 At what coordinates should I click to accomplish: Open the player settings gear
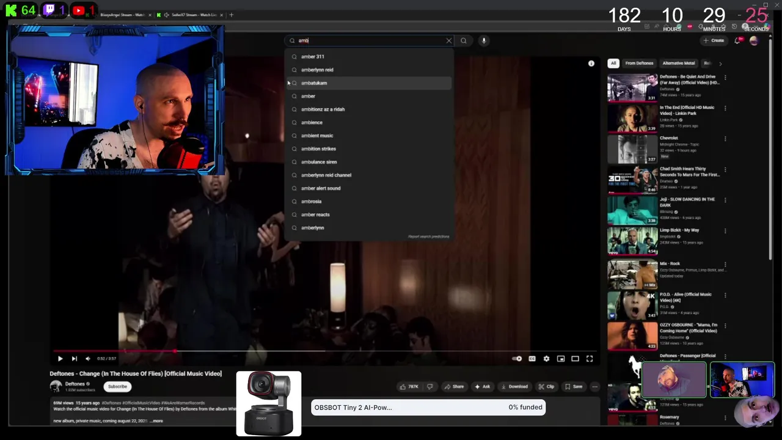point(546,359)
